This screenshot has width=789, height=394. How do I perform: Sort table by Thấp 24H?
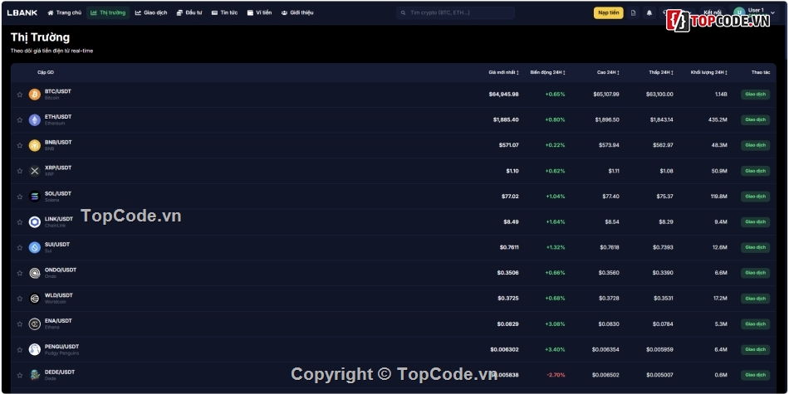[661, 72]
